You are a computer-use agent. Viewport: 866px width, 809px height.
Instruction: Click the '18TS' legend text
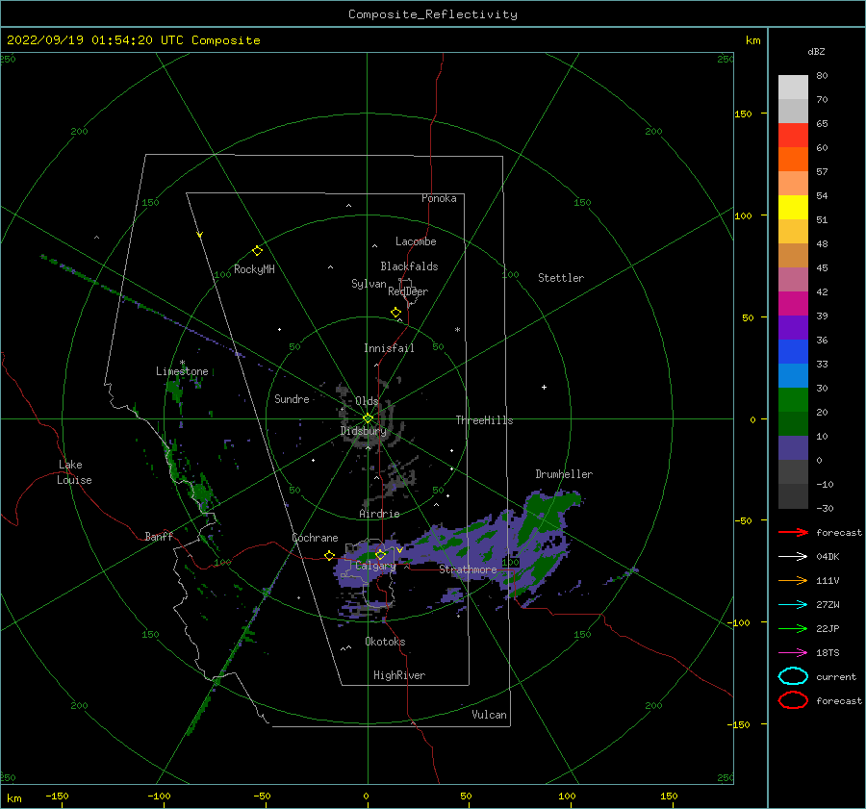coord(828,652)
